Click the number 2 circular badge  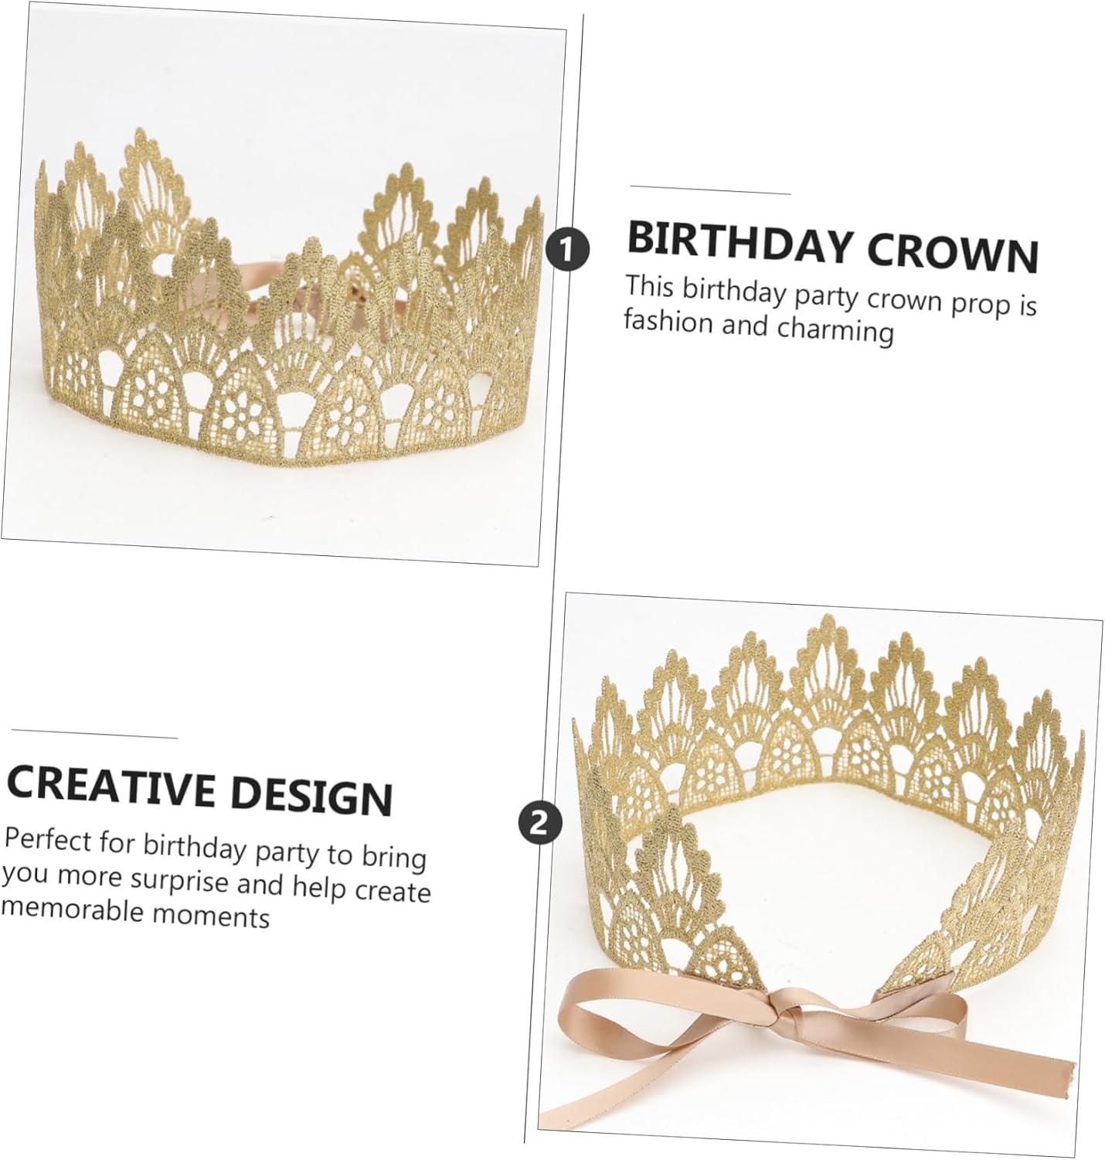coord(539,822)
